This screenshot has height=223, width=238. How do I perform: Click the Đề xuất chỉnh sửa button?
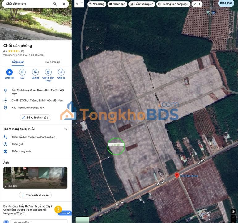click(35, 118)
